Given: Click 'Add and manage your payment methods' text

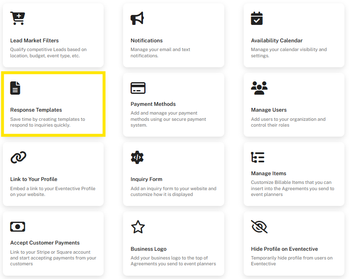Looking at the screenshot, I should point(168,119).
